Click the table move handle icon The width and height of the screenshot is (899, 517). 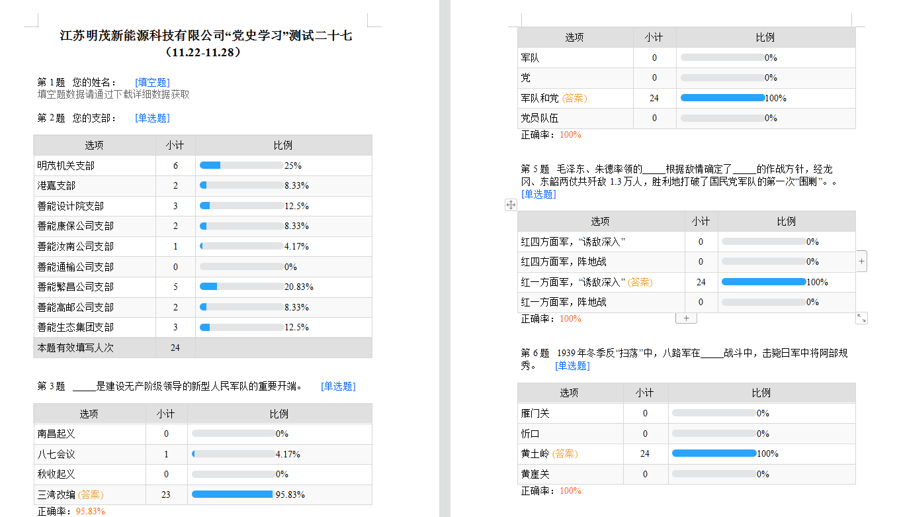tap(511, 205)
